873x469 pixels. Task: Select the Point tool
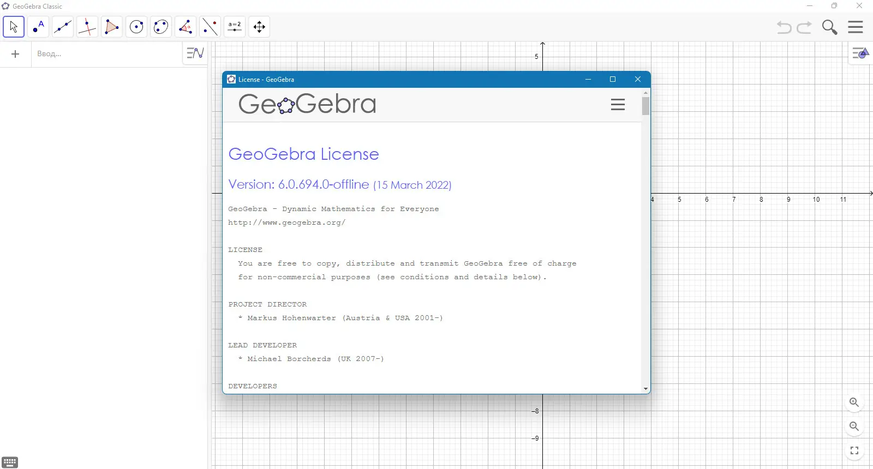38,27
